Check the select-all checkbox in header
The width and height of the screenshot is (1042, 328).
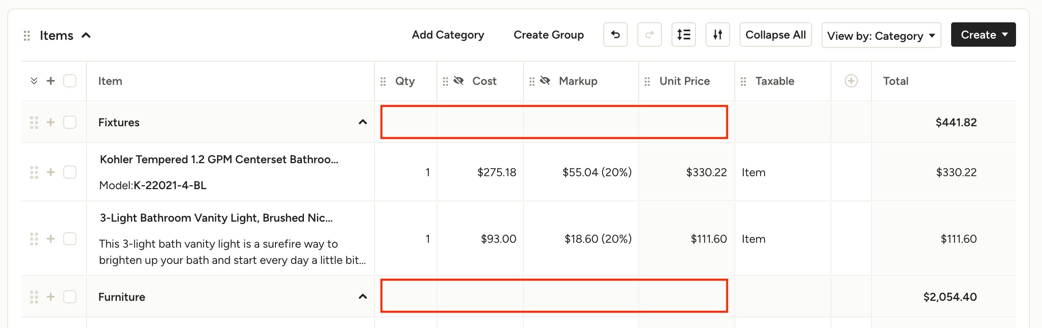pos(70,81)
